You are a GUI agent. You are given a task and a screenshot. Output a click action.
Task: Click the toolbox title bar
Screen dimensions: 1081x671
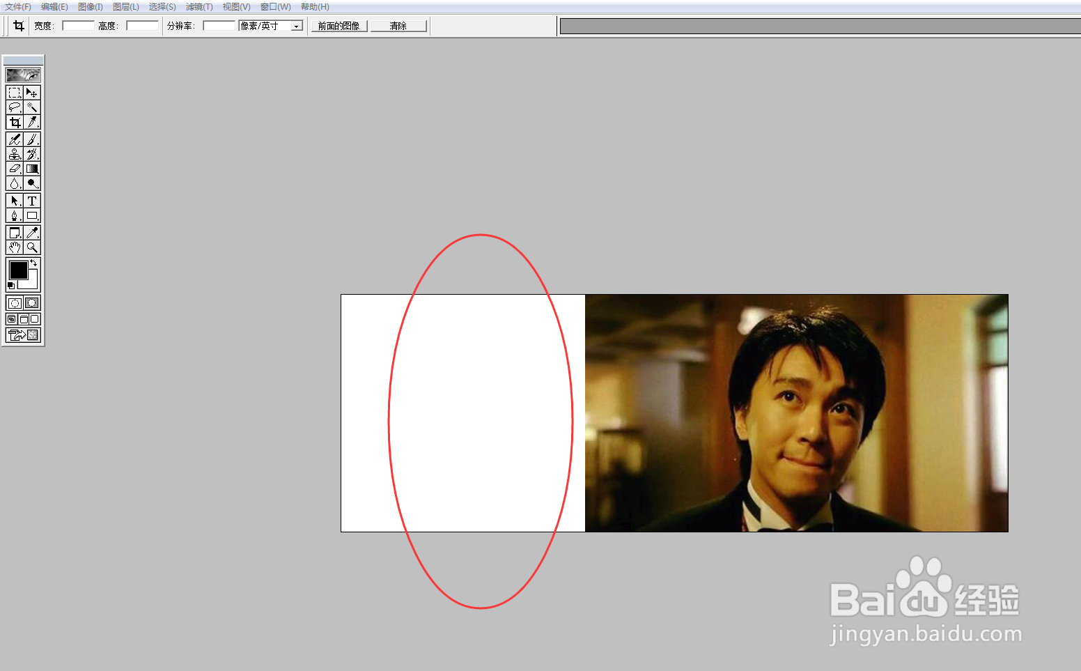23,60
